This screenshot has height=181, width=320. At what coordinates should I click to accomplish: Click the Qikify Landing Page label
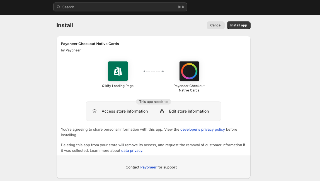pos(118,86)
